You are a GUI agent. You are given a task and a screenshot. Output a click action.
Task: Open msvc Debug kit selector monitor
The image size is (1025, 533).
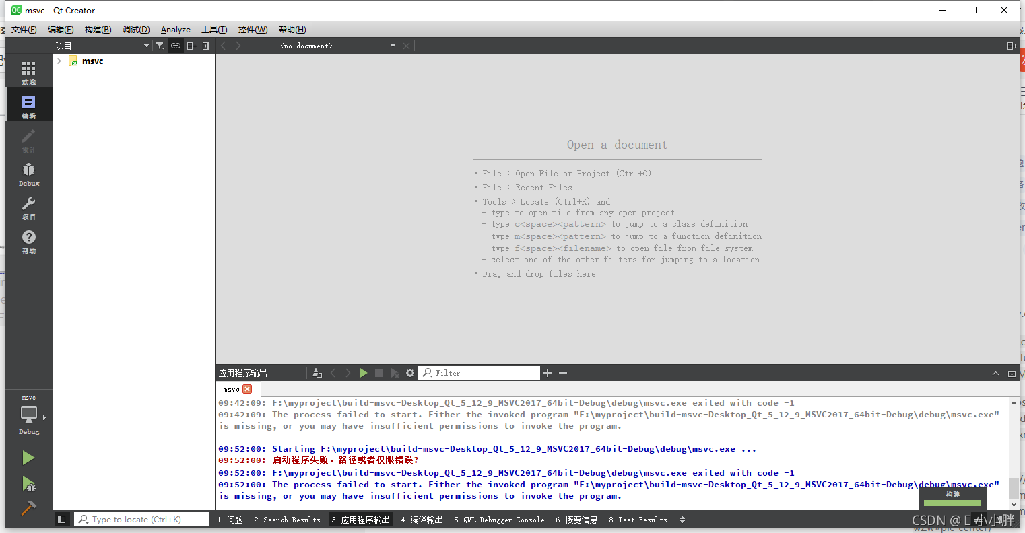[28, 415]
